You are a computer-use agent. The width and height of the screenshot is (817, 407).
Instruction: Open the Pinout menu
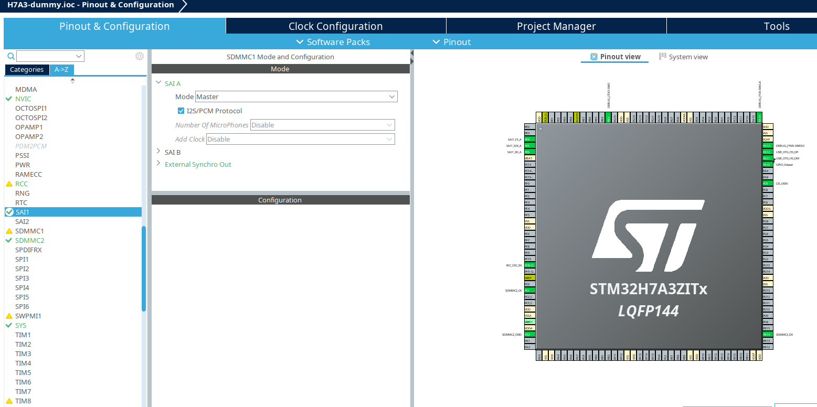451,42
